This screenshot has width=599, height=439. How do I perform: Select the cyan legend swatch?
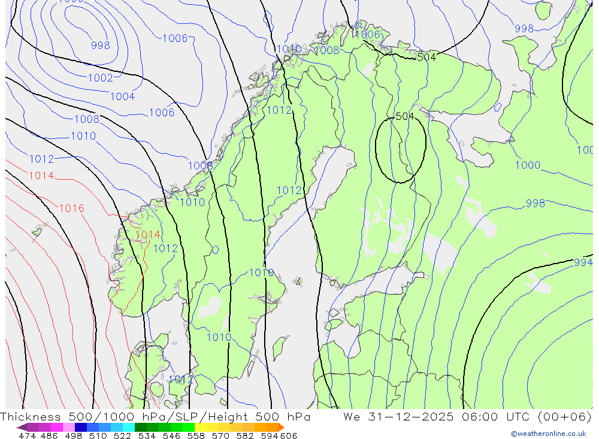129,427
